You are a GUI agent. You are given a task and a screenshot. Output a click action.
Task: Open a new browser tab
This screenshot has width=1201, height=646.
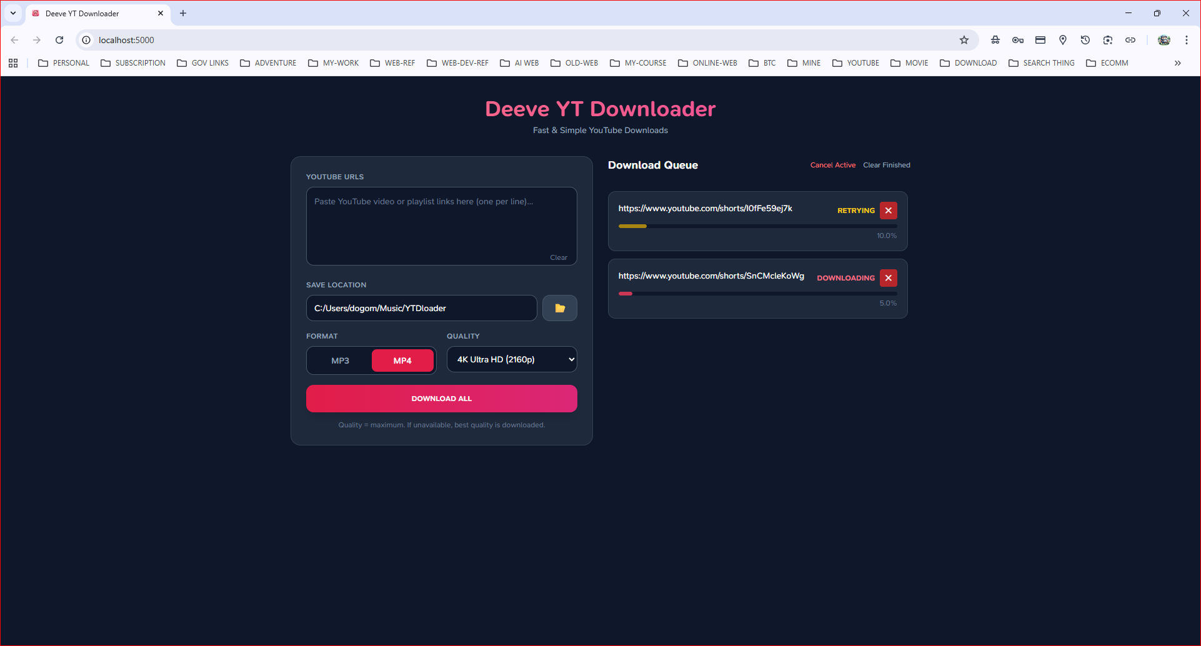pyautogui.click(x=183, y=13)
